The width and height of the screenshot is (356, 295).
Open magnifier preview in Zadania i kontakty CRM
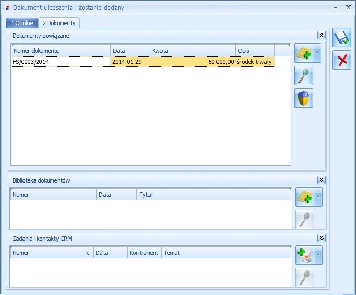point(304,277)
